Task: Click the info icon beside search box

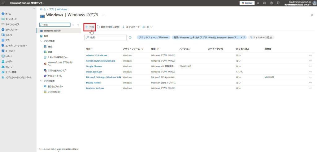Action: (130, 37)
